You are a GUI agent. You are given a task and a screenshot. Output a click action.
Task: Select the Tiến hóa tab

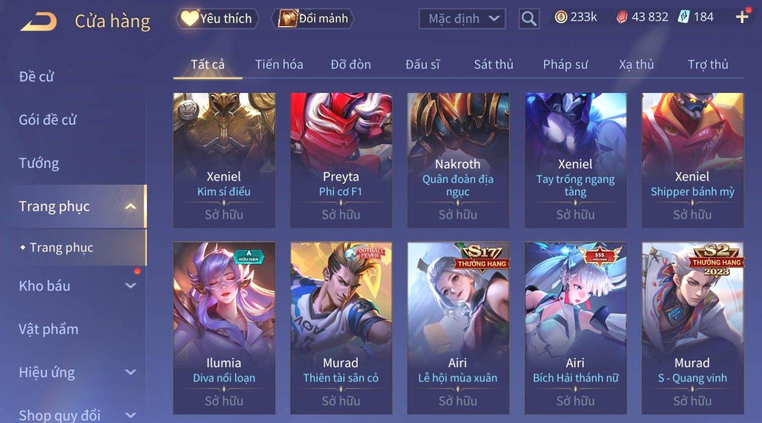click(x=279, y=65)
